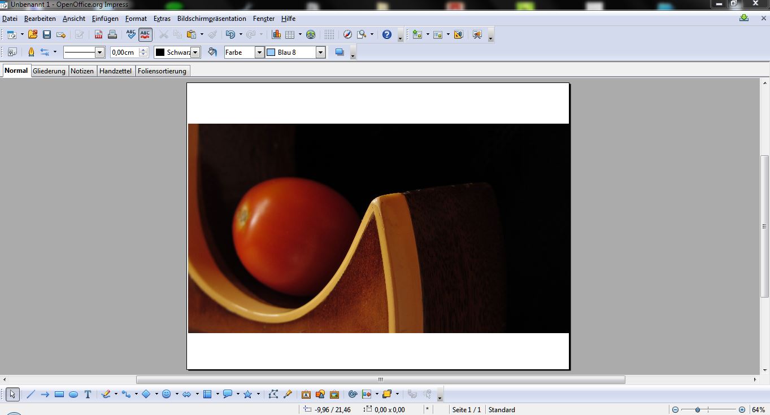Toggle AutoSpellcheck ABC button
Image resolution: width=770 pixels, height=415 pixels.
point(145,34)
